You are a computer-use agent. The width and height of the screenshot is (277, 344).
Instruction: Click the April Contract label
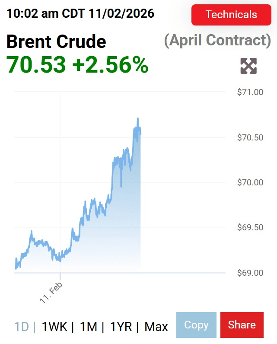[x=217, y=40]
